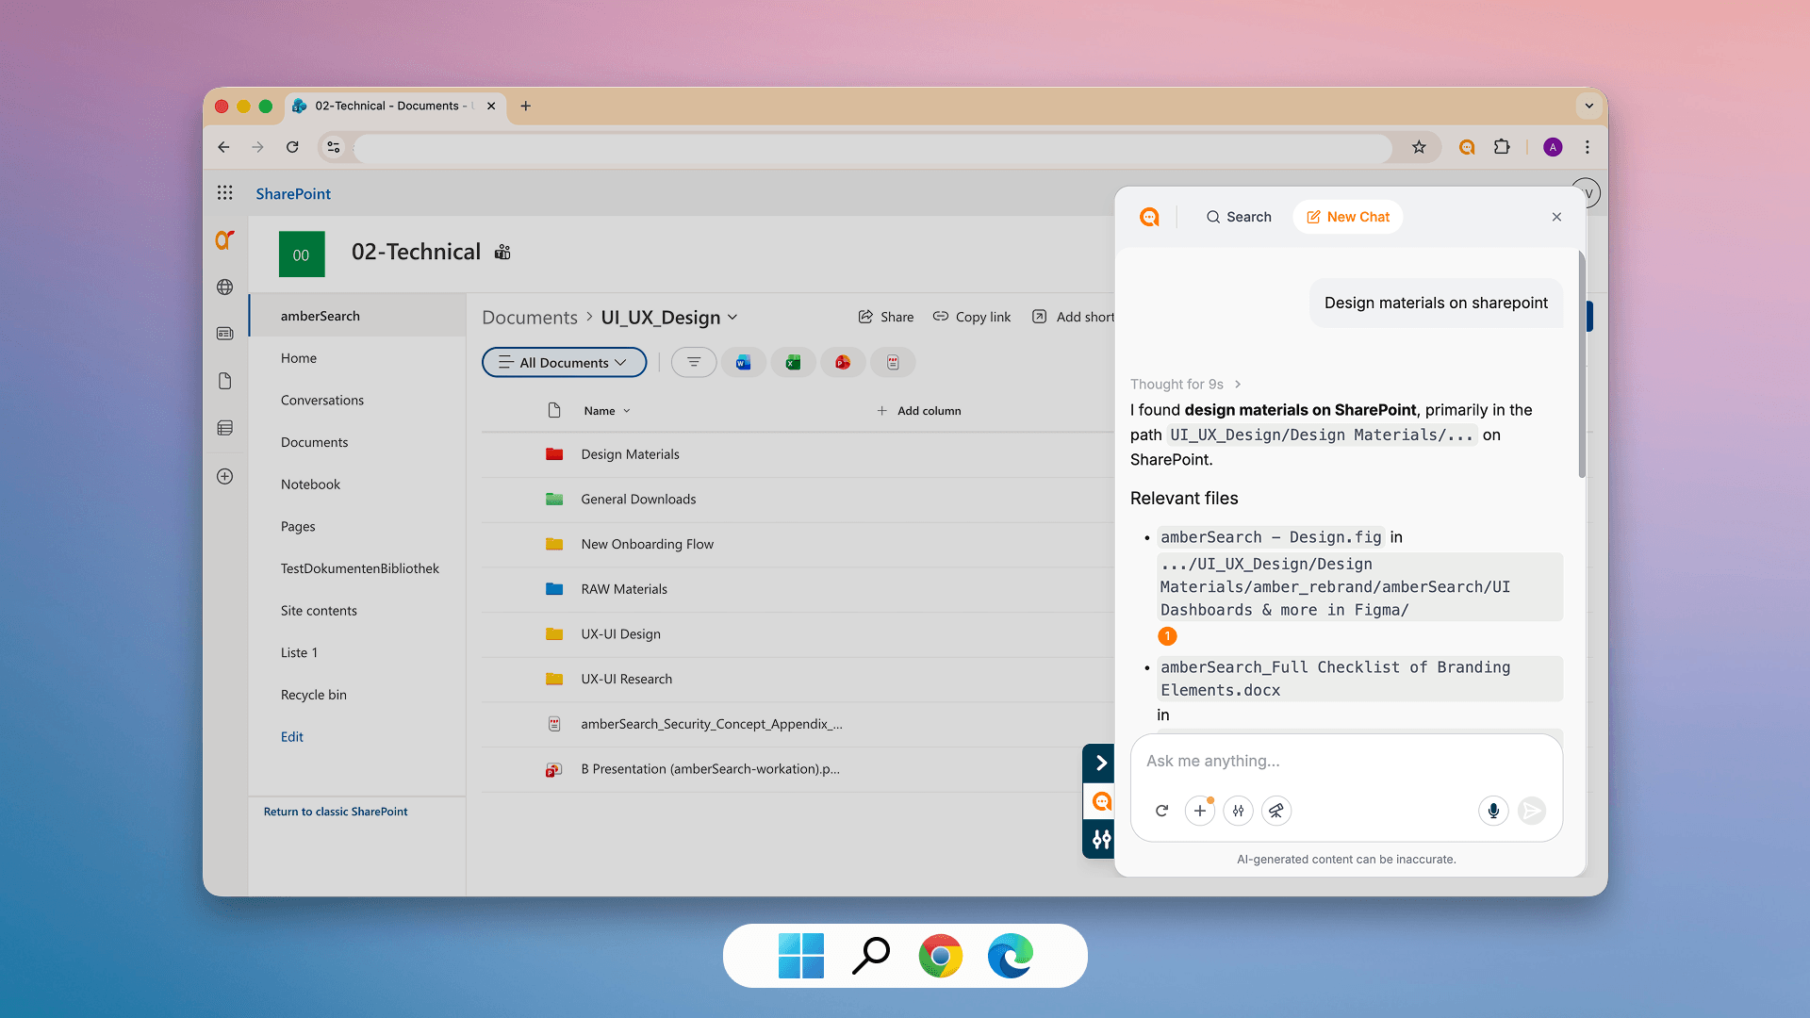The width and height of the screenshot is (1810, 1018).
Task: Click the regenerate refresh icon in chat input
Action: click(1161, 811)
